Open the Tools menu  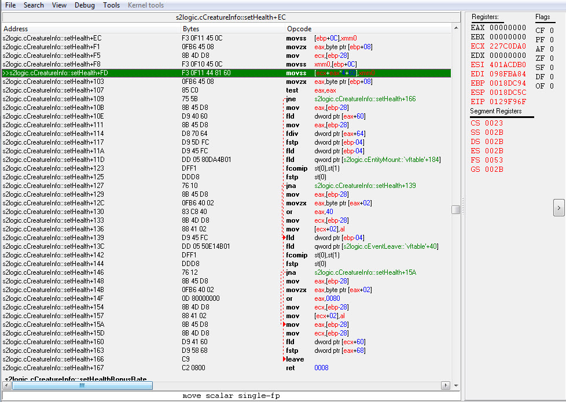[x=111, y=5]
